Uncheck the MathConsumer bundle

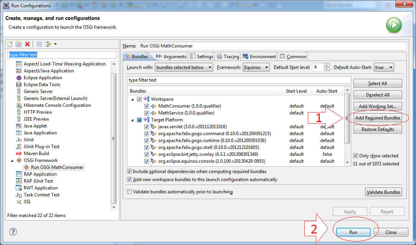tap(146, 106)
